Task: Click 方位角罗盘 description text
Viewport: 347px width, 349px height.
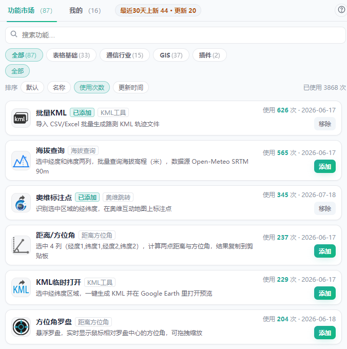Action: click(x=119, y=333)
